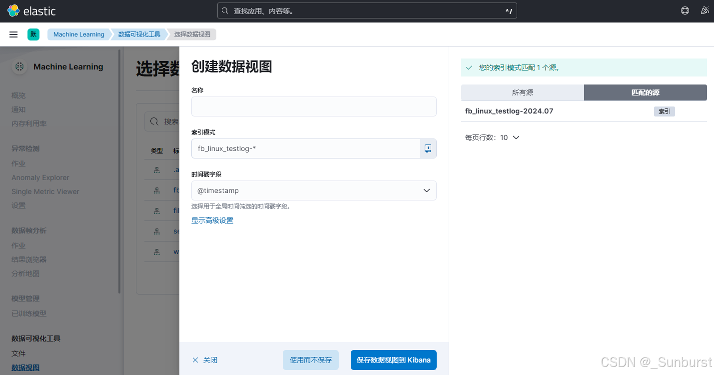Click the alerts icon at top right
Image resolution: width=714 pixels, height=375 pixels.
[x=705, y=10]
